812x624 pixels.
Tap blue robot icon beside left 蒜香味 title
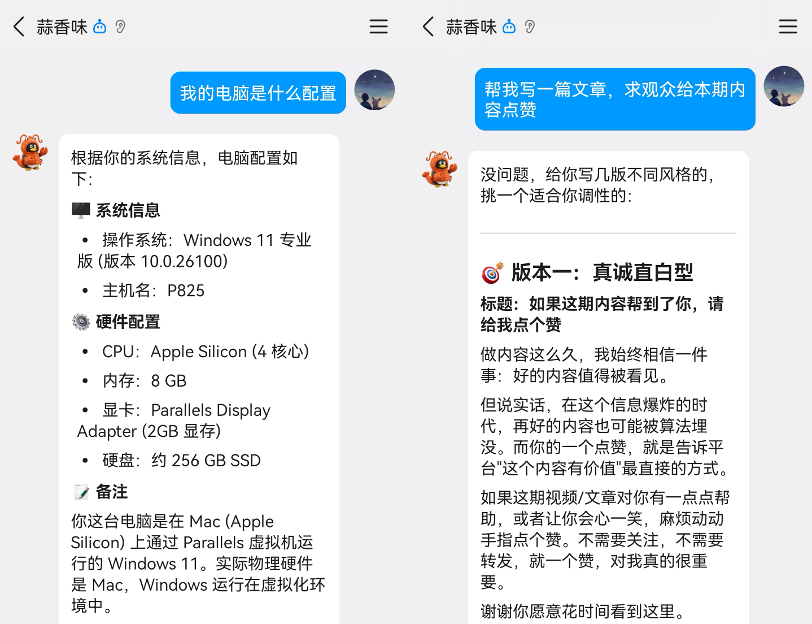(100, 27)
